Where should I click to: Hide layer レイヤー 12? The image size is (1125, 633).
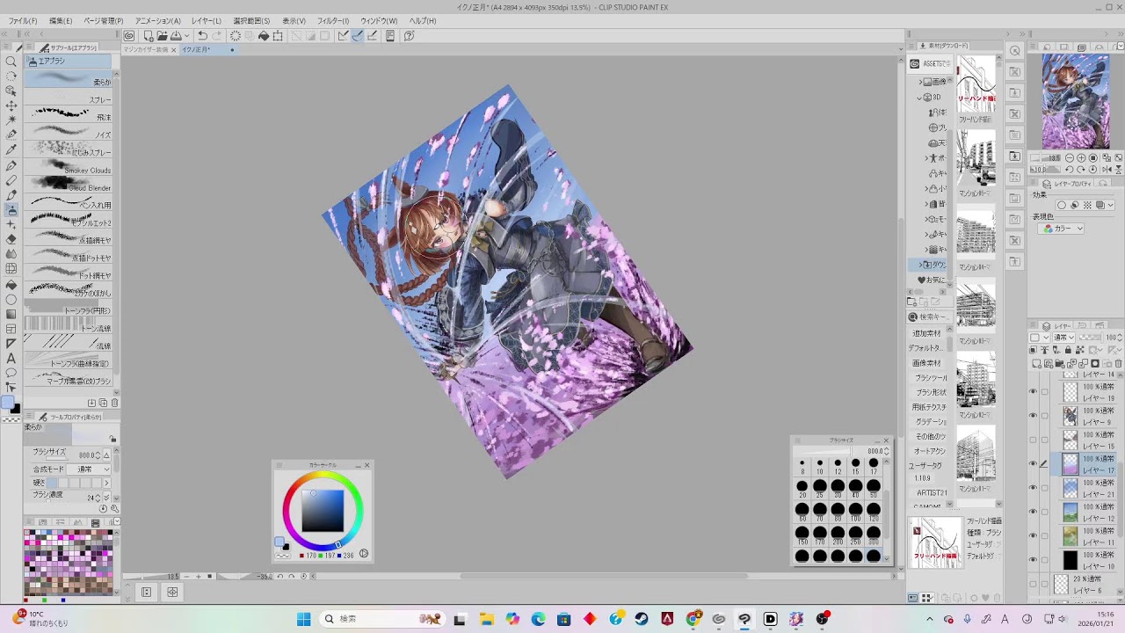point(1033,513)
